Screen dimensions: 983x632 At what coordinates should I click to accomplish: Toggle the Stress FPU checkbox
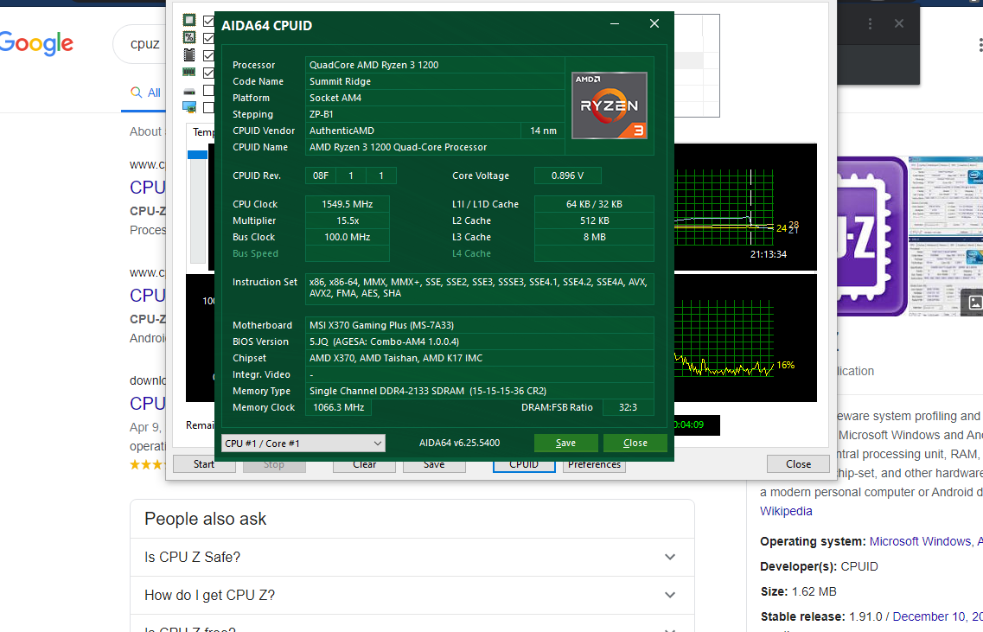(208, 38)
